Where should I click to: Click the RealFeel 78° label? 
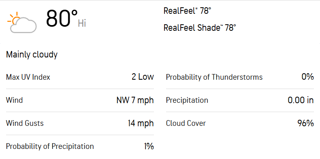click(x=187, y=11)
